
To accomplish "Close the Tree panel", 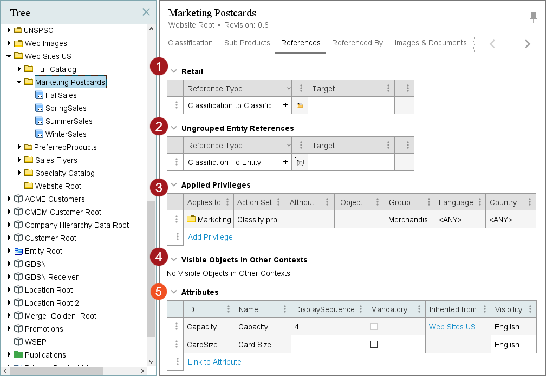I will pyautogui.click(x=146, y=12).
